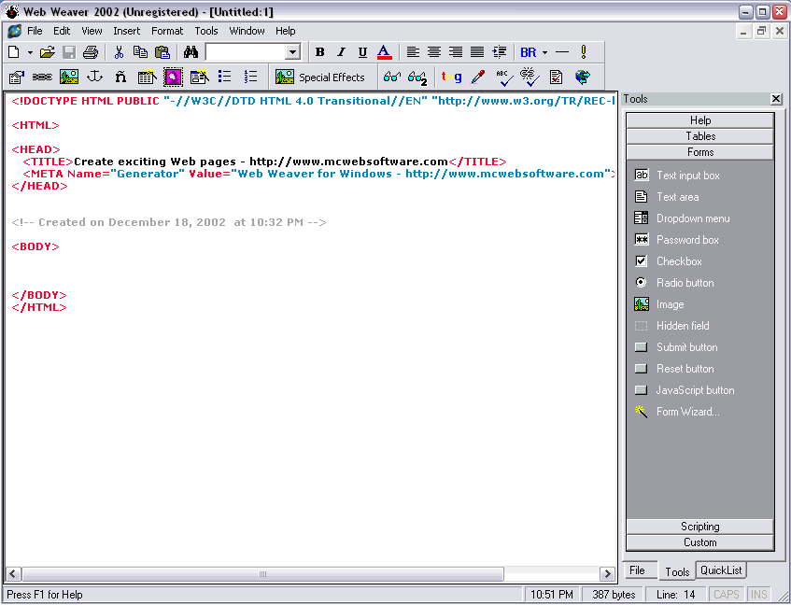Viewport: 791px width, 605px height.
Task: Align text right
Action: [x=456, y=52]
